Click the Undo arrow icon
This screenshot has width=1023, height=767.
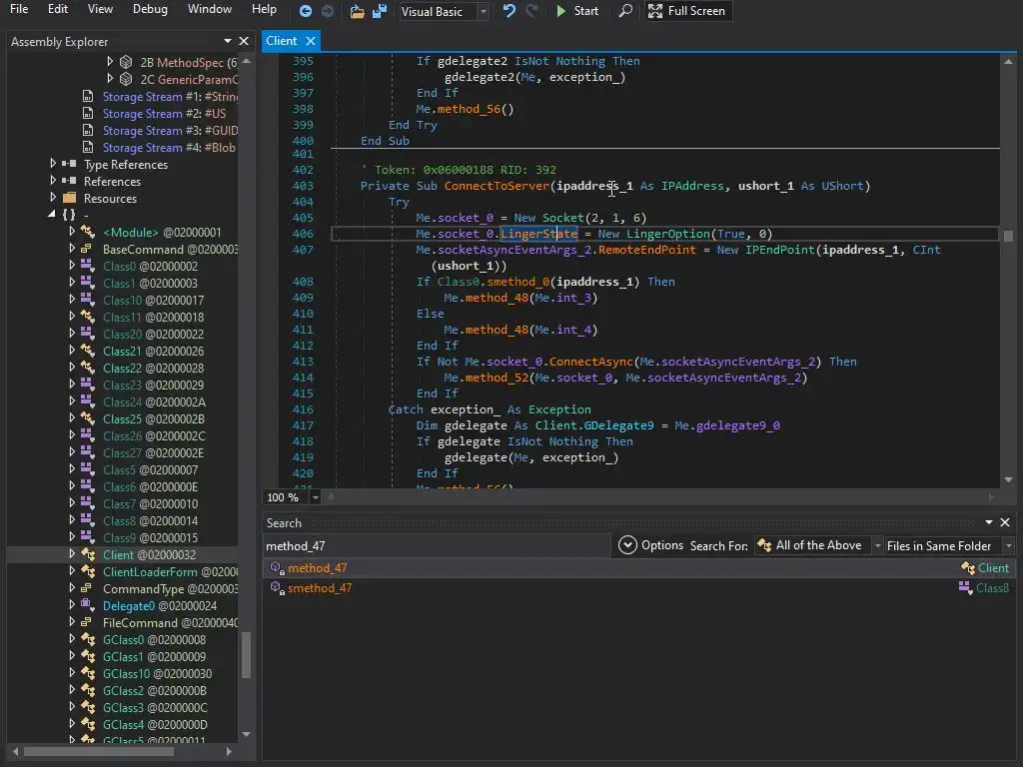tap(510, 11)
